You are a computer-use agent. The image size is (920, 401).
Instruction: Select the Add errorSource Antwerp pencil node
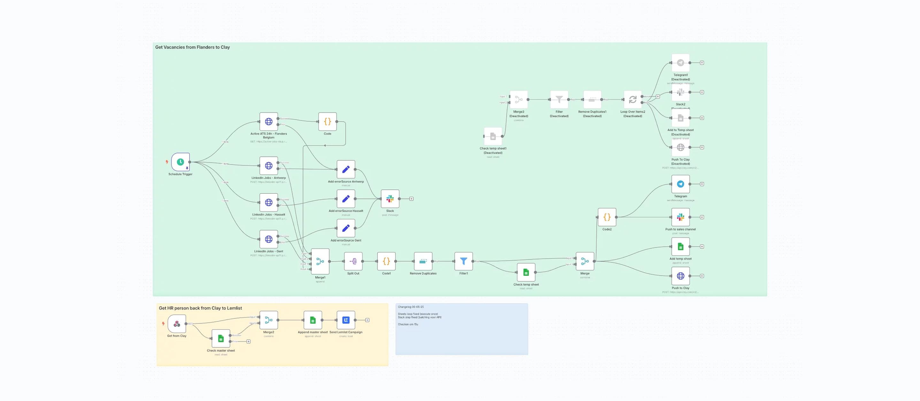tap(346, 169)
